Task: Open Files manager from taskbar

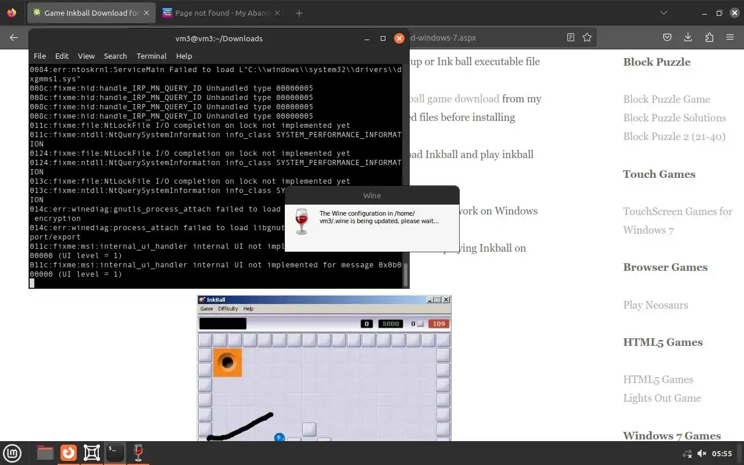Action: (x=45, y=452)
